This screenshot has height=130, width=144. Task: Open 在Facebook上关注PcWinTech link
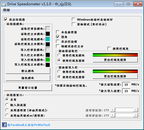tap(29, 125)
